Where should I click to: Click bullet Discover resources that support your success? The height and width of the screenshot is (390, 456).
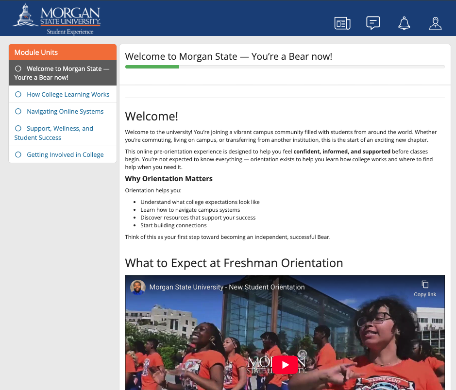(x=198, y=218)
